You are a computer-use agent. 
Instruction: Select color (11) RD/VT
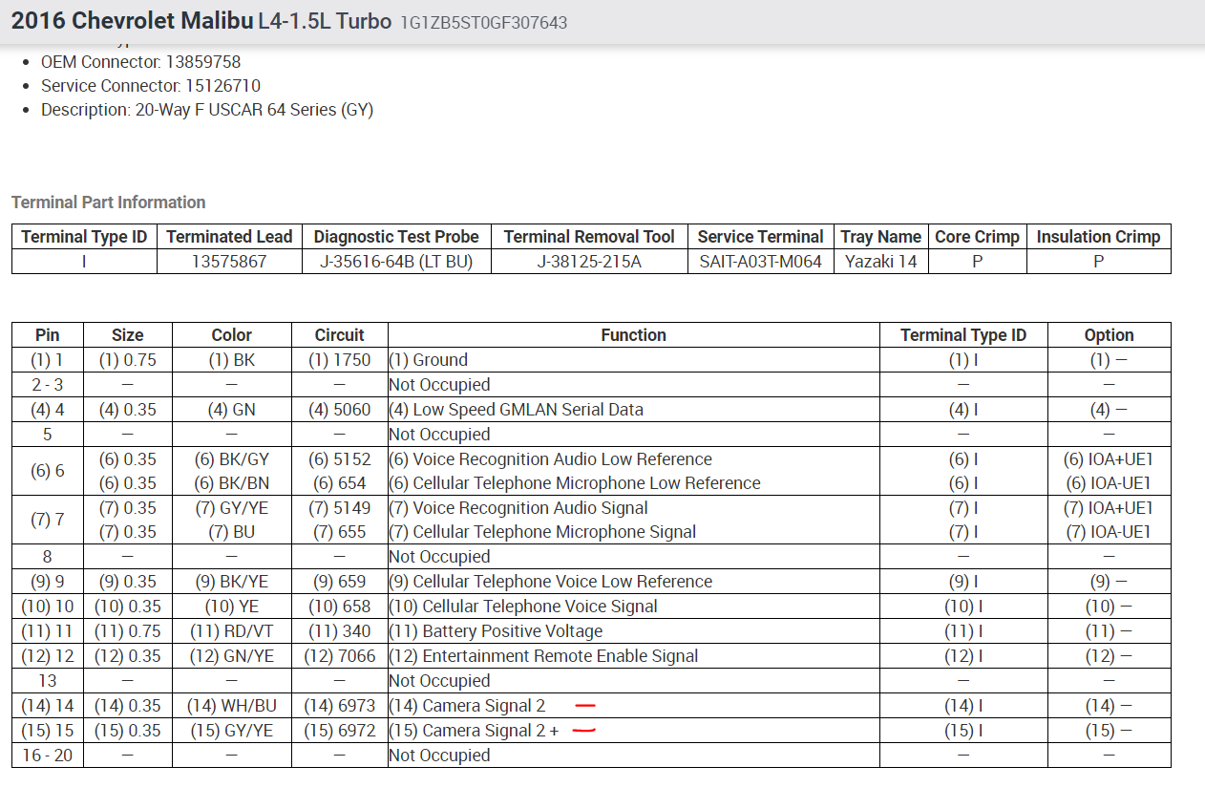click(x=231, y=631)
